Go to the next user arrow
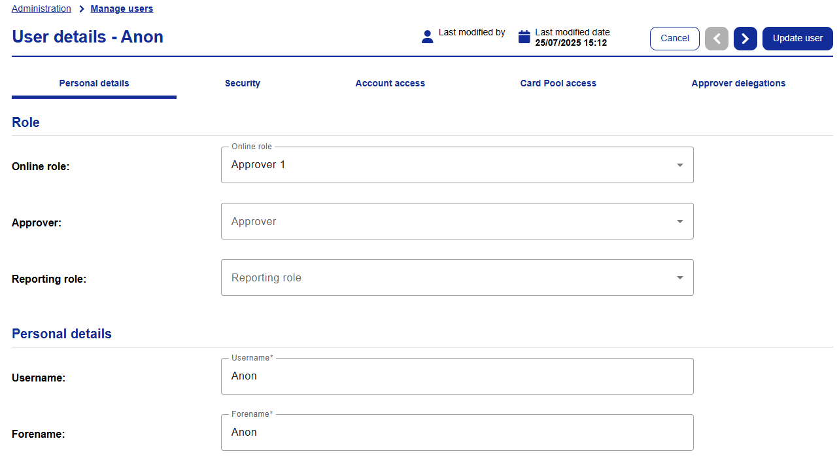The image size is (839, 460). tap(745, 39)
